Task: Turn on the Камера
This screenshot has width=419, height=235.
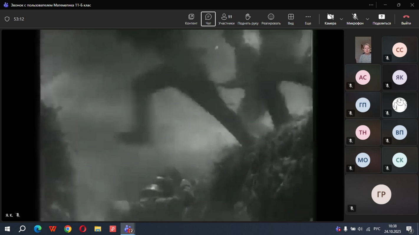Action: coord(330,19)
